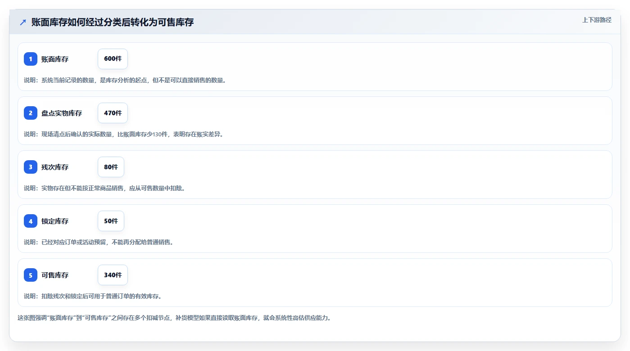Click the 可售库存 step label
630x351 pixels.
click(55, 275)
